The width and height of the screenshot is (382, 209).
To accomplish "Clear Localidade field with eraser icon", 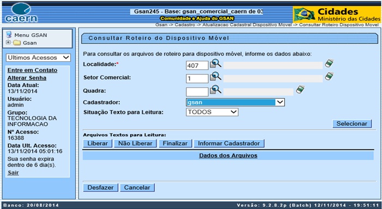I will [x=329, y=64].
